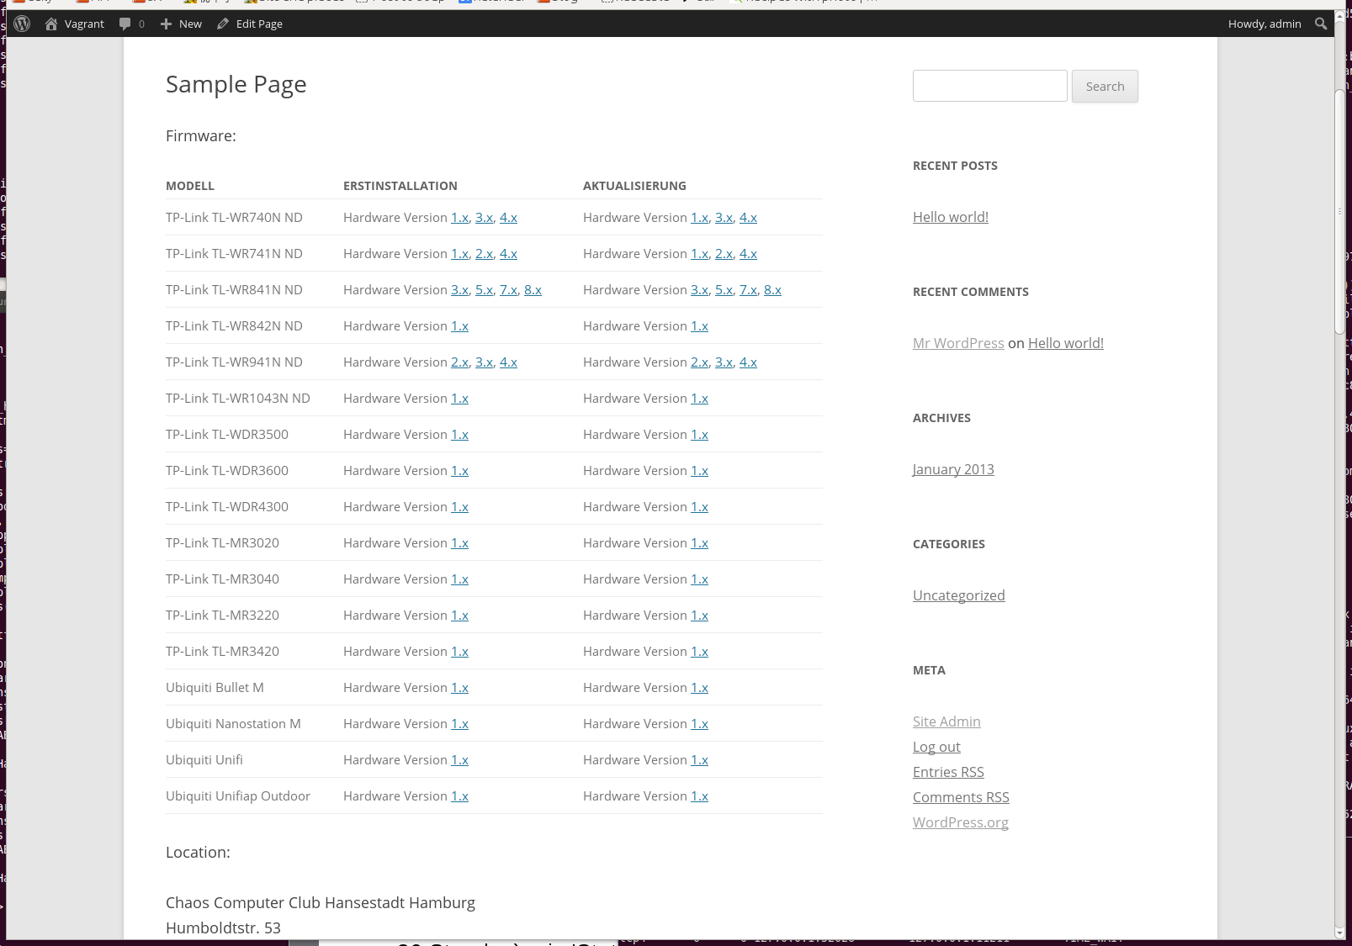The width and height of the screenshot is (1352, 946).
Task: Open the Entries RSS feed
Action: pos(948,772)
